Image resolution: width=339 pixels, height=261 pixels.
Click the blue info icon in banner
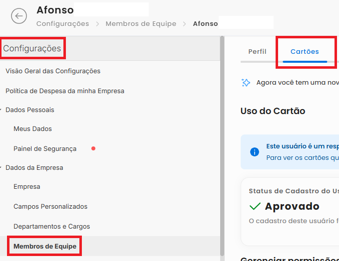255,152
